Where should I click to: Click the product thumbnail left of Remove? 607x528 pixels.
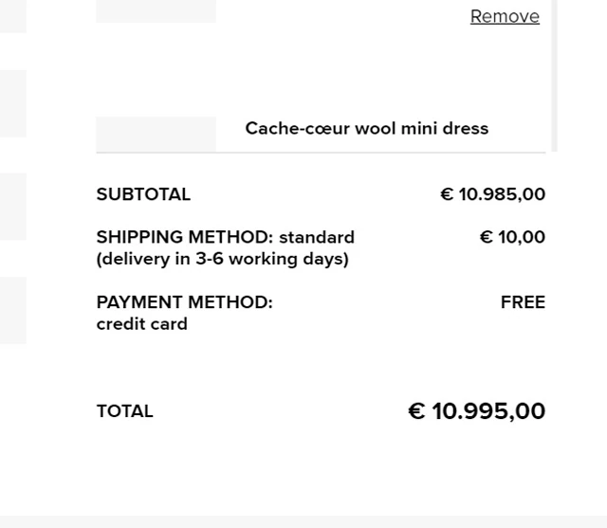tap(156, 10)
